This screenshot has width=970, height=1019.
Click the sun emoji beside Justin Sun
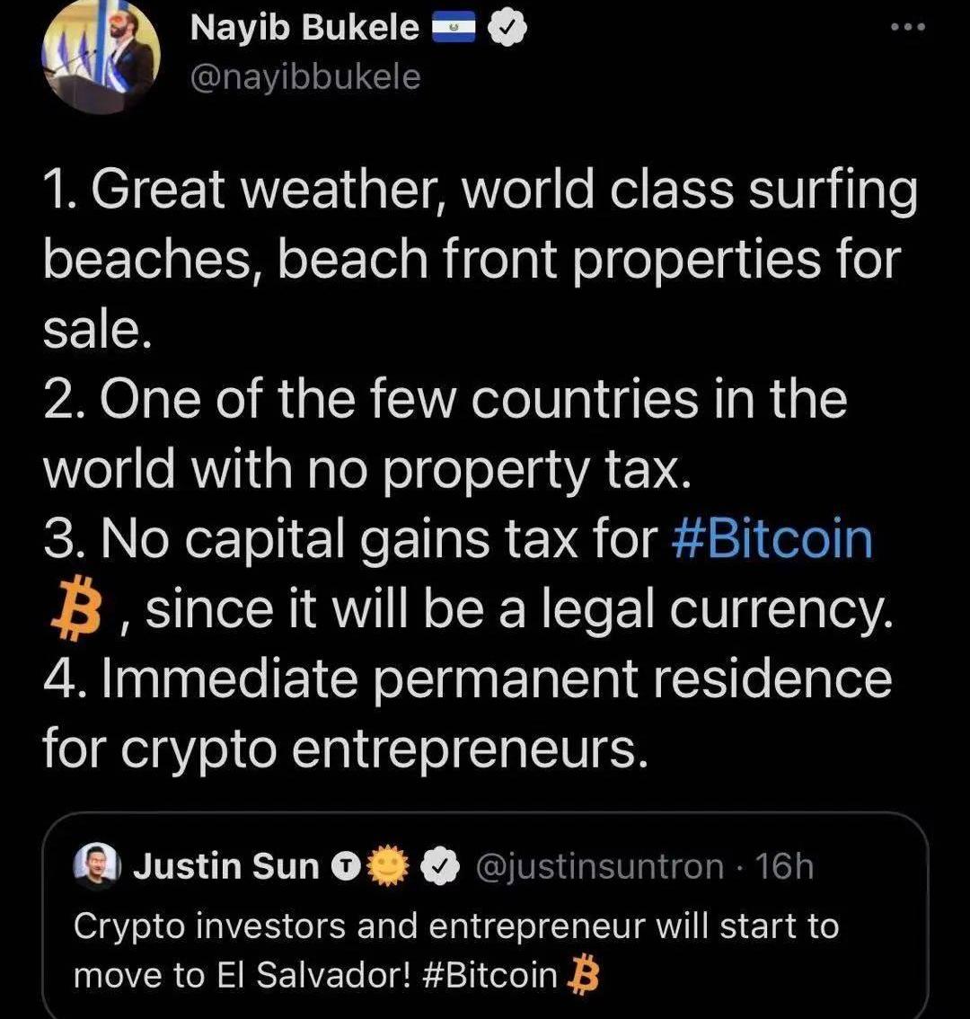[386, 867]
